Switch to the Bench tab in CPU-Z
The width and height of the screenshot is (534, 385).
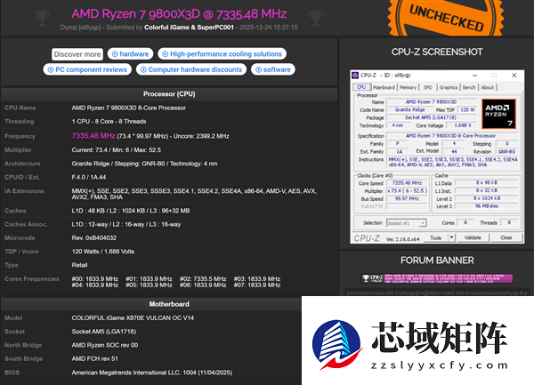tap(469, 87)
